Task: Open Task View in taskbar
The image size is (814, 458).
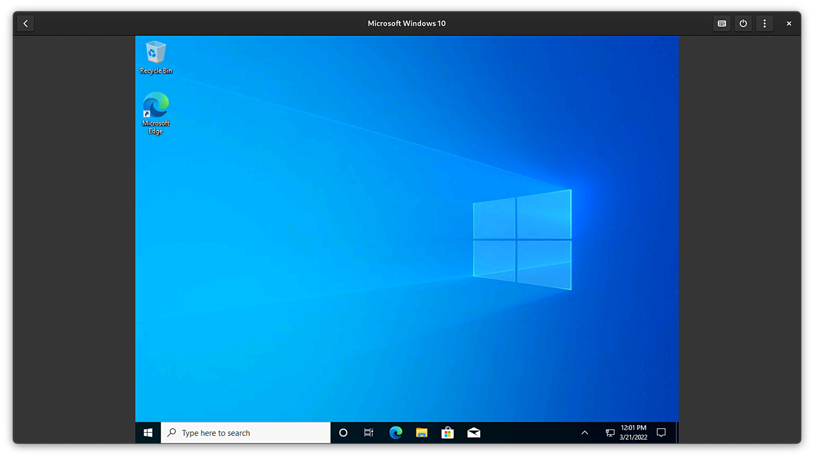Action: coord(369,433)
